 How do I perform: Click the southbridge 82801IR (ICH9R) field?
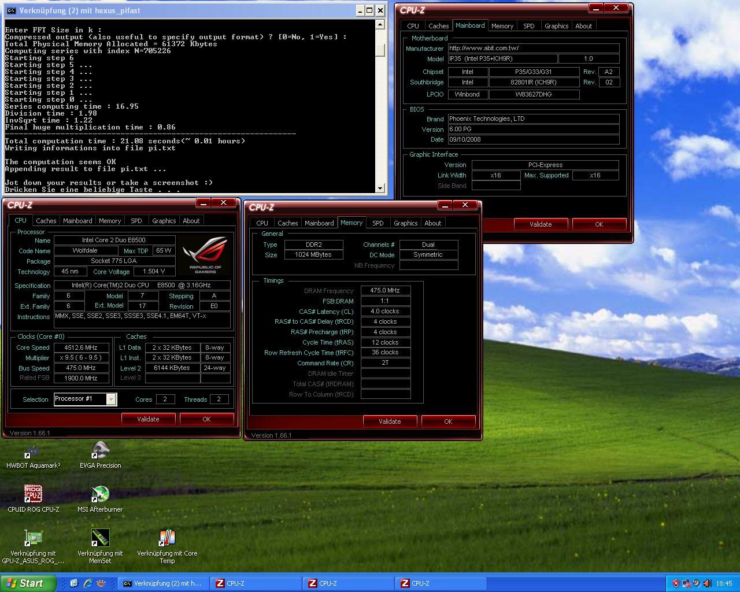tap(534, 83)
